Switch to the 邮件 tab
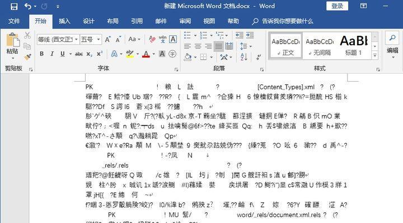 tap(161, 21)
